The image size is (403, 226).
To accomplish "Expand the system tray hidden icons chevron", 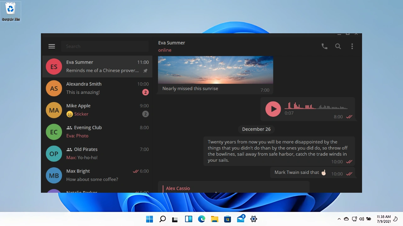I will [339, 219].
